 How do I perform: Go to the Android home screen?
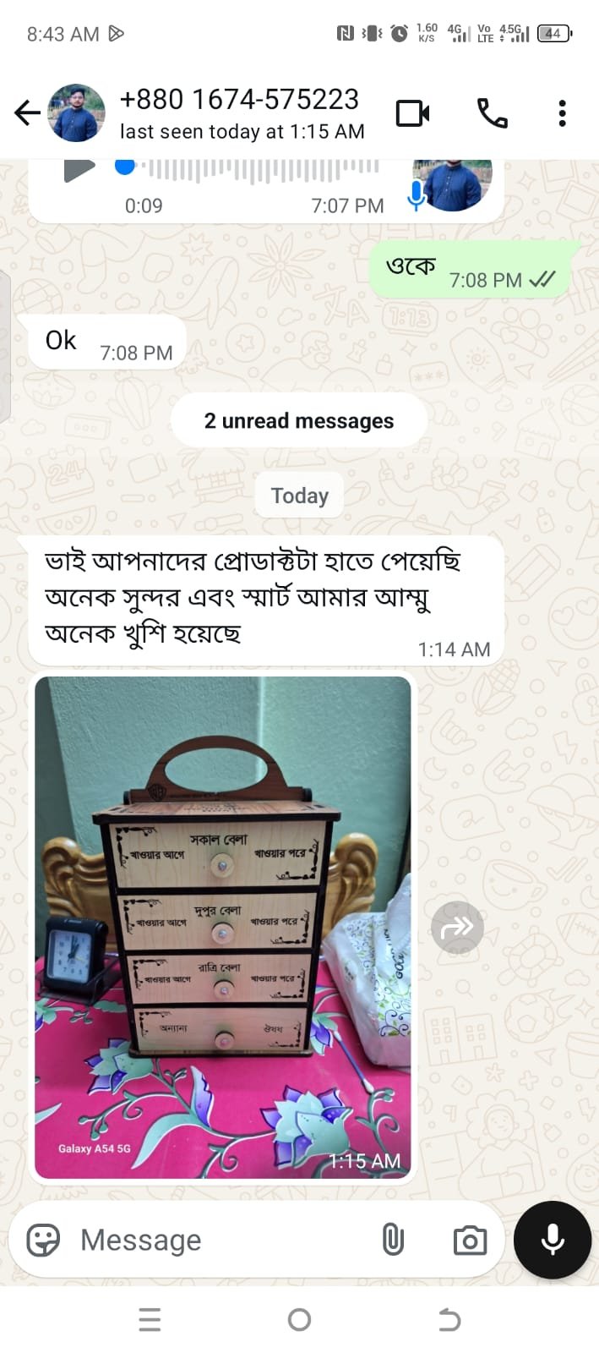[299, 1319]
